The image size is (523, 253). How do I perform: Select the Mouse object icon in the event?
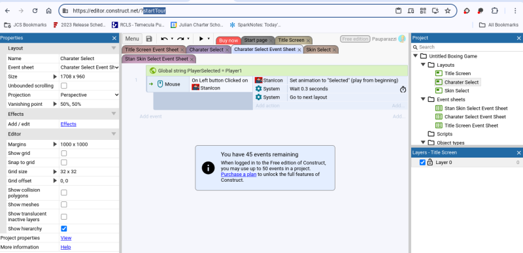pos(160,84)
